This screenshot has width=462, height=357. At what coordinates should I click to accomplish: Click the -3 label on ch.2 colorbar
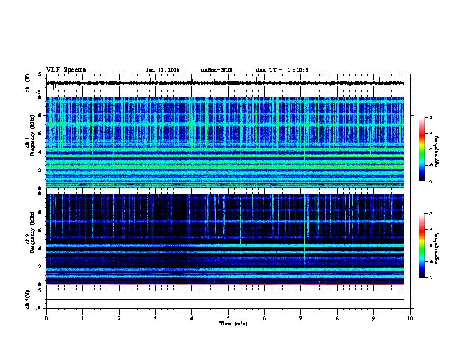coord(430,214)
